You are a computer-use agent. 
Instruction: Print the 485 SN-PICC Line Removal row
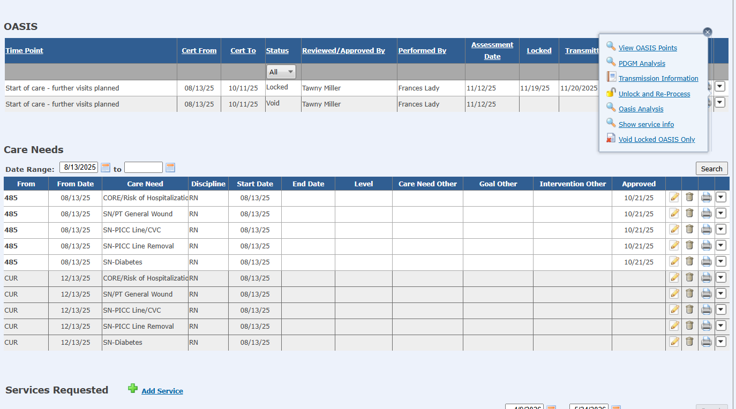tap(707, 246)
